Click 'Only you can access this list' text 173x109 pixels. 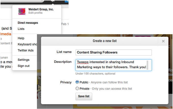(112, 88)
